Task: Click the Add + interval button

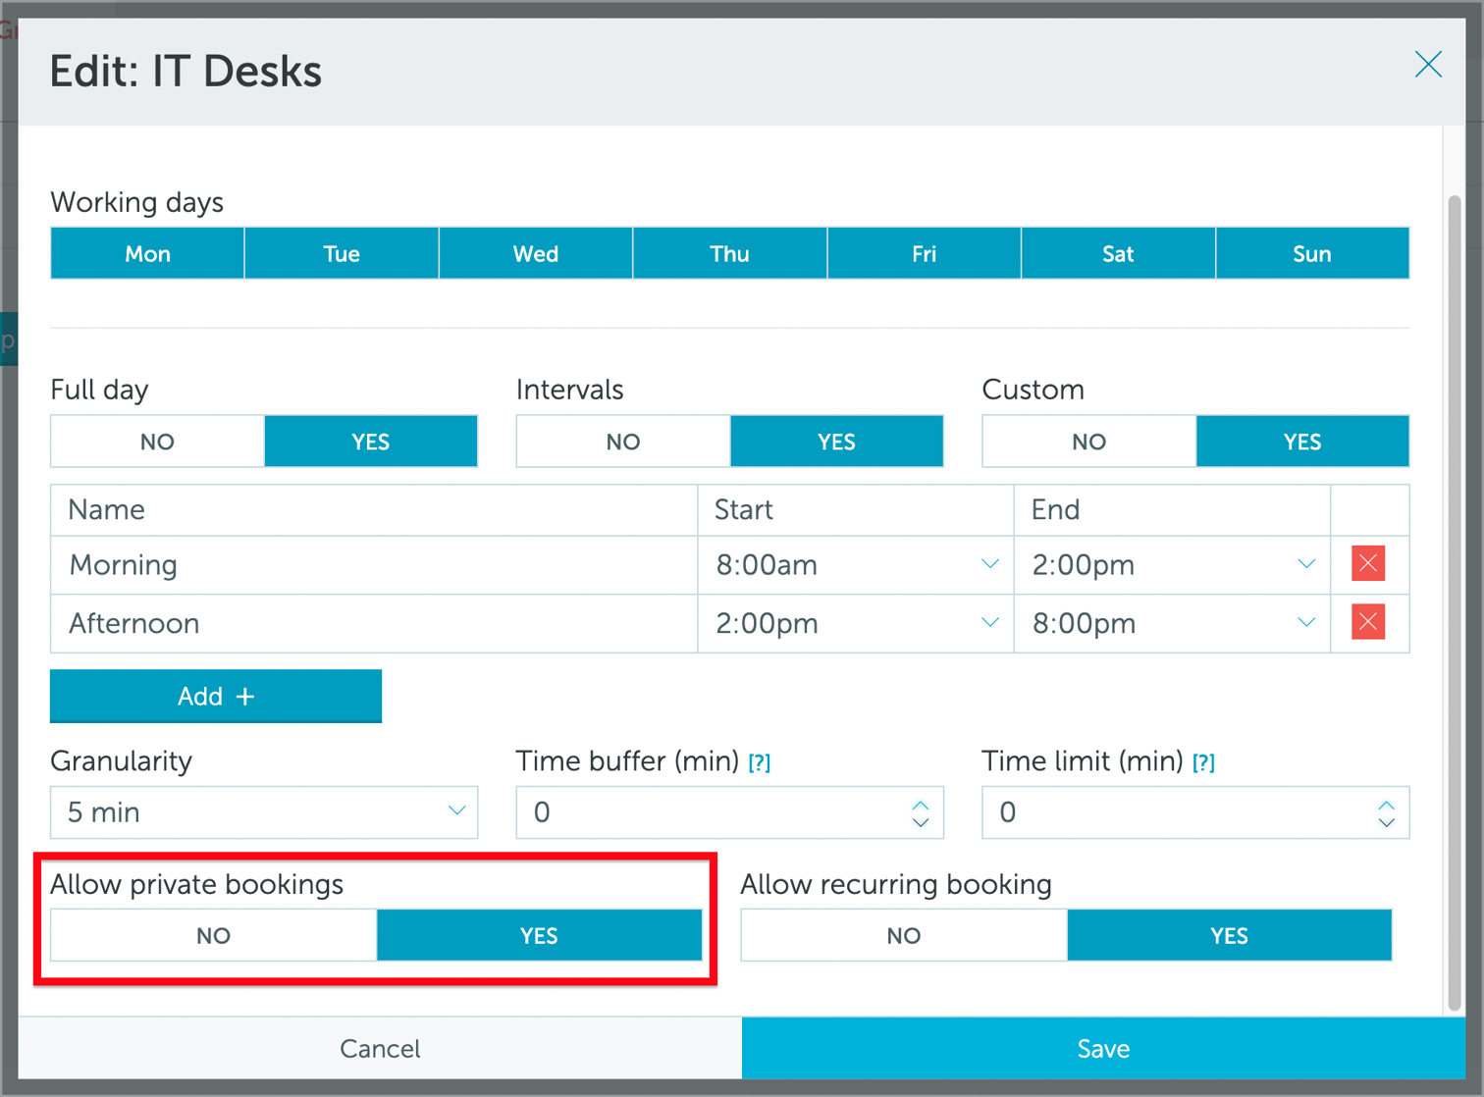Action: (215, 696)
